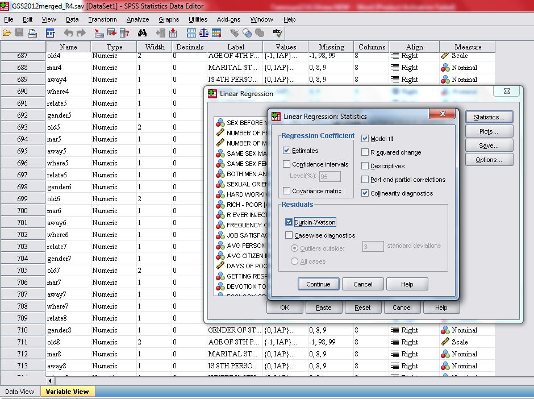534x399 pixels.
Task: Check Part and partial correlations
Action: pos(365,180)
